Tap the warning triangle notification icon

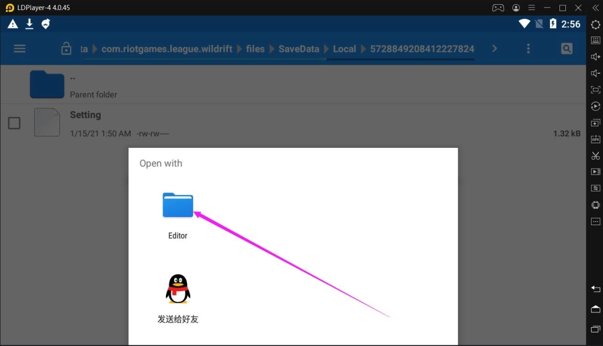13,24
